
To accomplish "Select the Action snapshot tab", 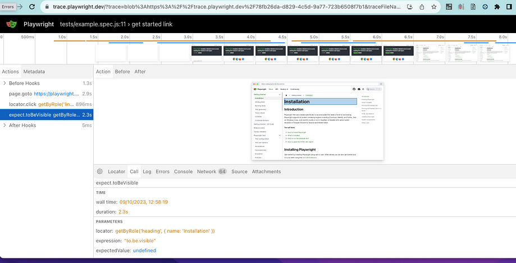I will [103, 72].
